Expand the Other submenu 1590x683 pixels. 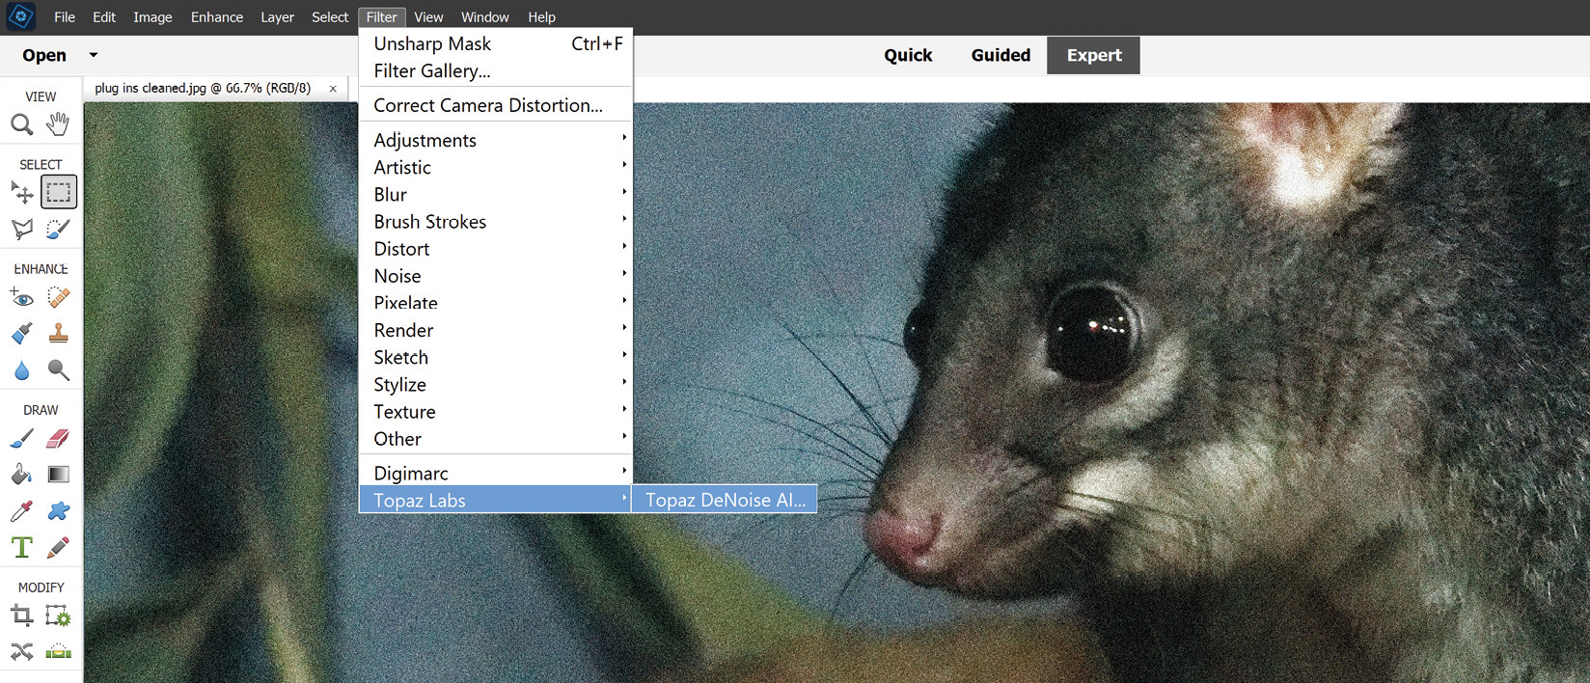(x=496, y=439)
